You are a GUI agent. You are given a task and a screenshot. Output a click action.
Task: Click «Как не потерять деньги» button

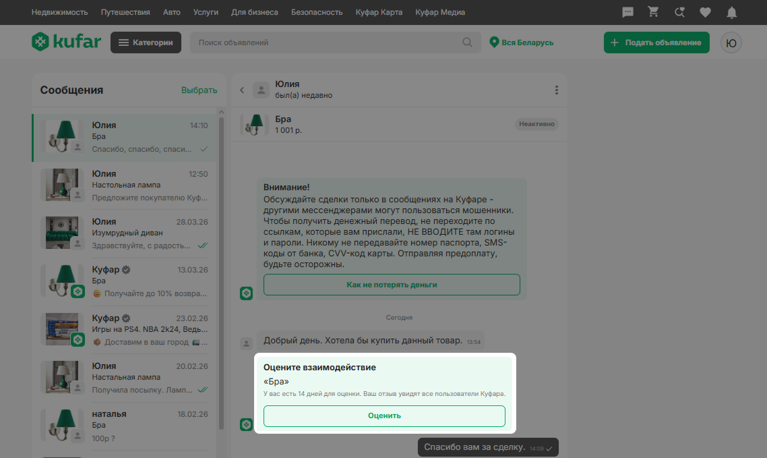click(392, 285)
